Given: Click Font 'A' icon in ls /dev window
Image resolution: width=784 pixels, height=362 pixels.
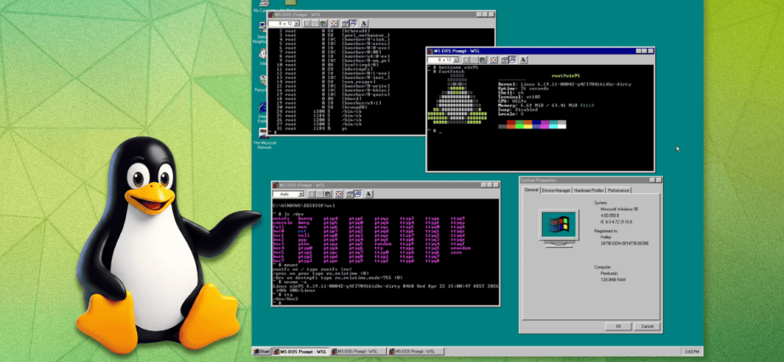Looking at the screenshot, I should [368, 194].
